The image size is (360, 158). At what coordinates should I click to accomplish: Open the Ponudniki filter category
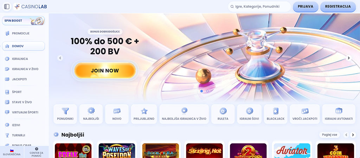(x=65, y=114)
